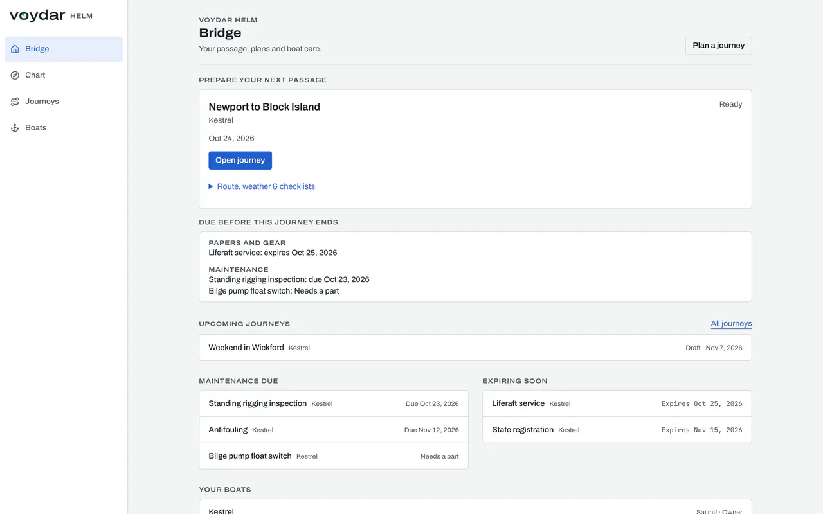The image size is (823, 514).
Task: Click the 'Due Nov 12, 2026' date
Action: point(431,430)
